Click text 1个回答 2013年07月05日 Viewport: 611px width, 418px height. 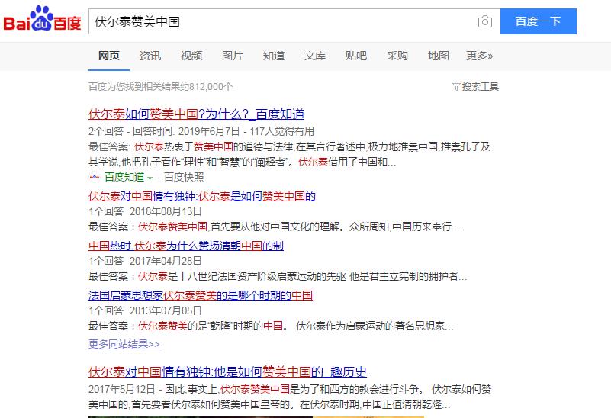click(145, 310)
